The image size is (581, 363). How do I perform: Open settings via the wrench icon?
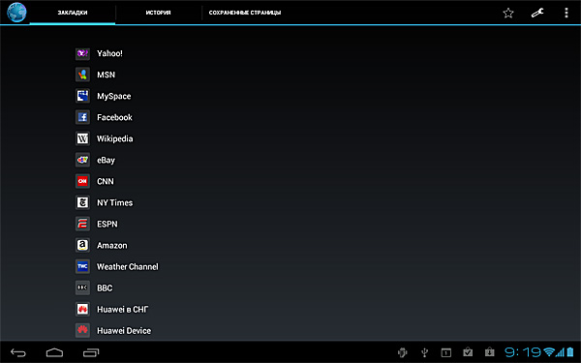click(x=537, y=13)
